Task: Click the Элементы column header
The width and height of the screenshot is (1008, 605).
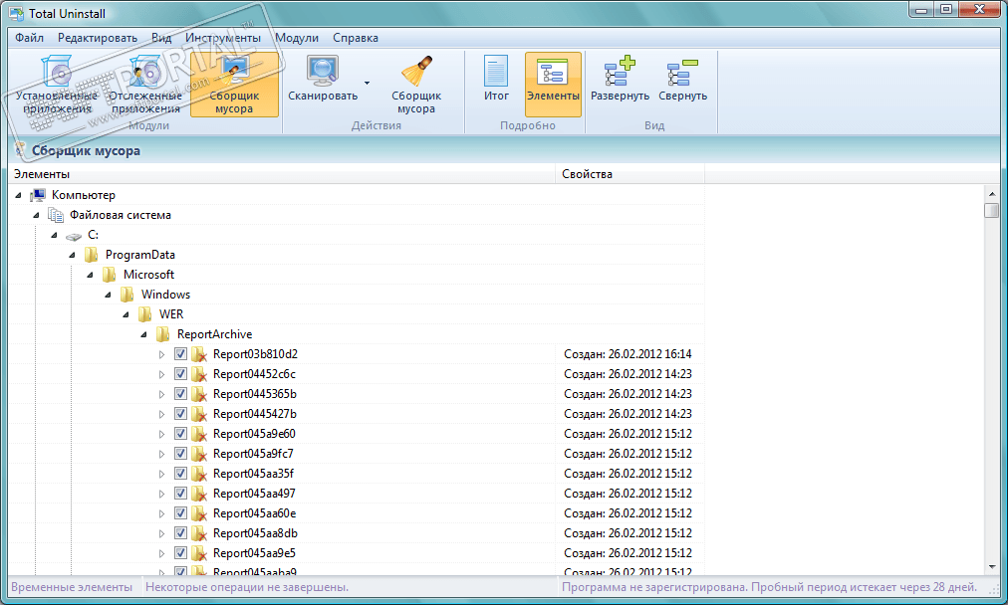Action: 282,174
